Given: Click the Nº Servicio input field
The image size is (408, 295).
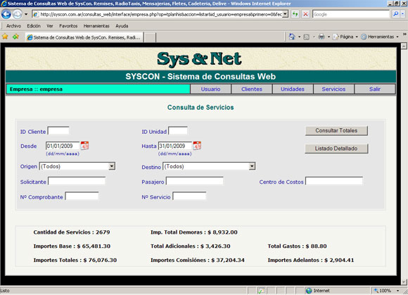Looking at the screenshot, I should (x=189, y=196).
